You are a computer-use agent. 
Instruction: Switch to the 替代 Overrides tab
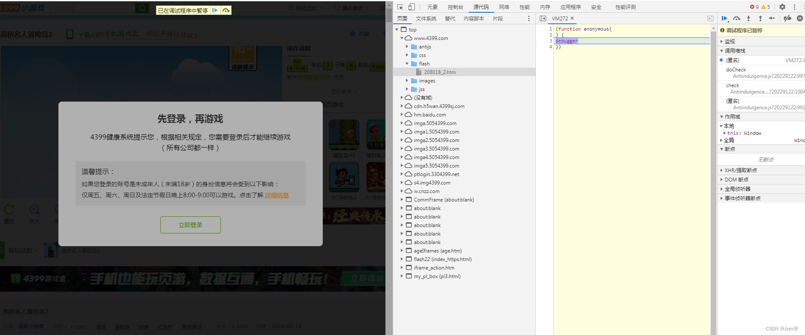tap(450, 18)
